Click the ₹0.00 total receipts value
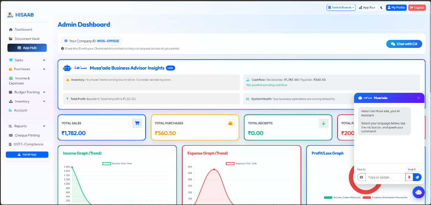The width and height of the screenshot is (431, 205). [255, 133]
